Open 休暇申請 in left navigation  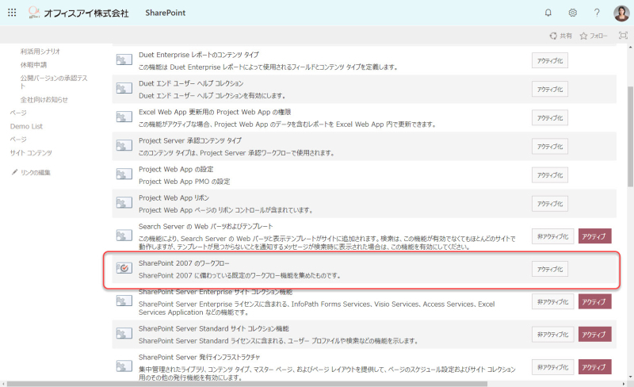pos(33,65)
